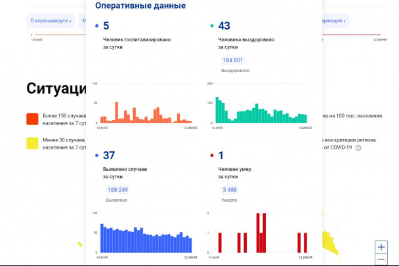Click the green dot beside recovered count 43
The width and height of the screenshot is (399, 266).
click(x=211, y=26)
